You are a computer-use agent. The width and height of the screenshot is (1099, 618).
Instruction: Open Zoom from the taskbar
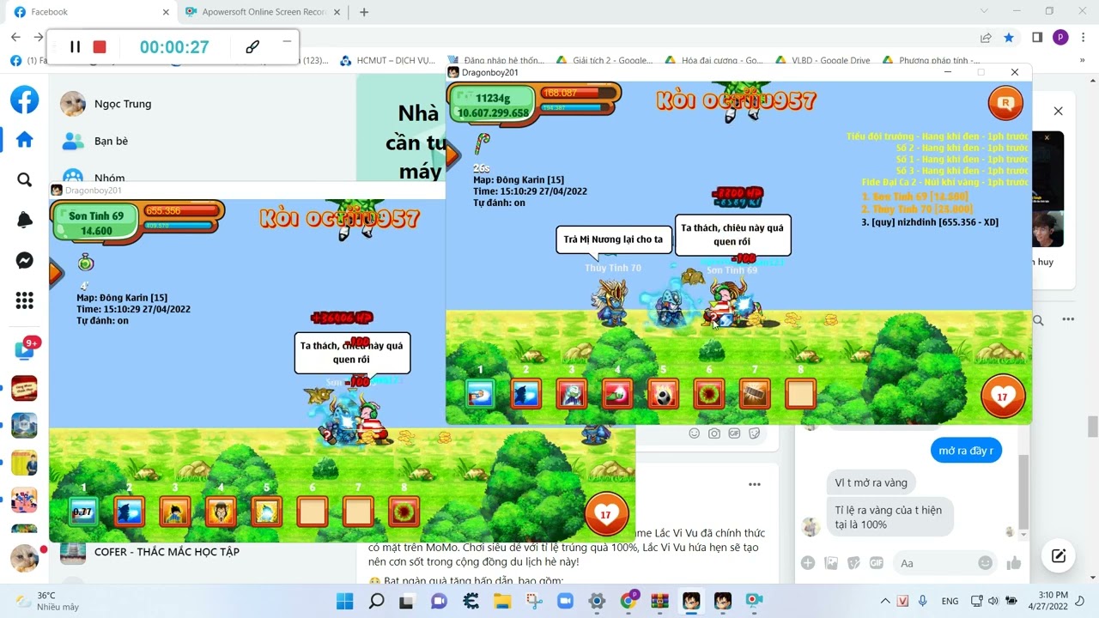click(x=565, y=601)
